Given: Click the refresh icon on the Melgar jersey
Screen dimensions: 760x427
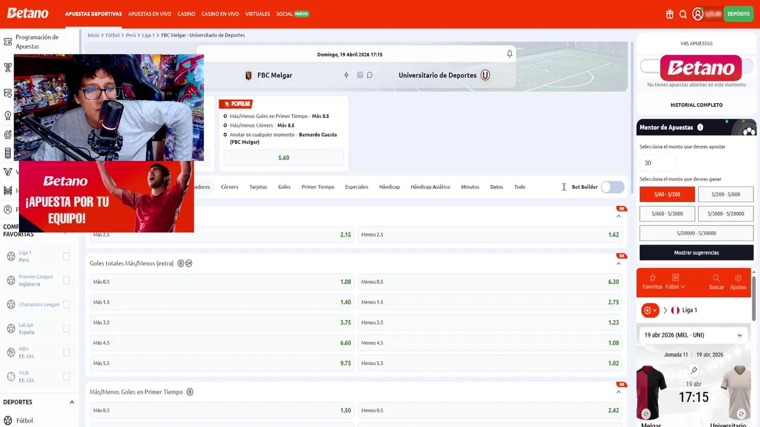Looking at the screenshot, I should point(646,414).
